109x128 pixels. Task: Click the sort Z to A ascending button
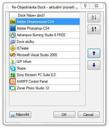[x=94, y=29]
